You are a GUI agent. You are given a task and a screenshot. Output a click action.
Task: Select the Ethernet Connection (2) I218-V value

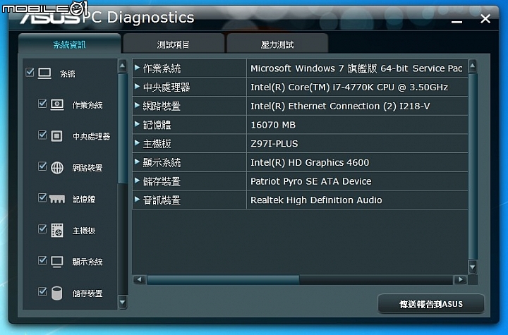357,106
